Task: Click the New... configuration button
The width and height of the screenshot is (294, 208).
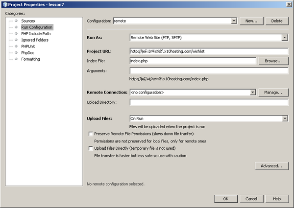Action: coord(252,21)
